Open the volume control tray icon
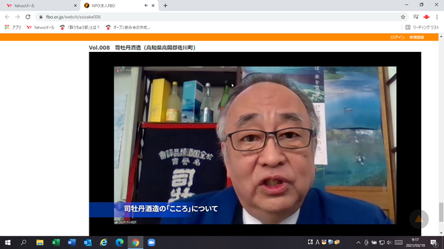 click(x=389, y=243)
